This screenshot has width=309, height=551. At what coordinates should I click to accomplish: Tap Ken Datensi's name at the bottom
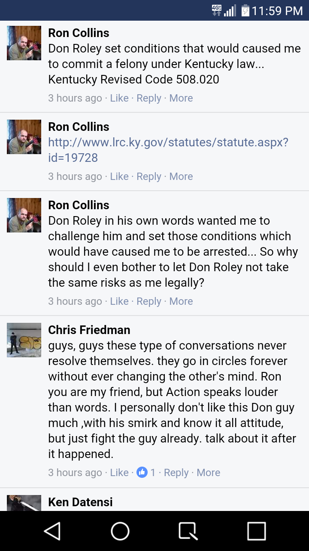click(80, 502)
